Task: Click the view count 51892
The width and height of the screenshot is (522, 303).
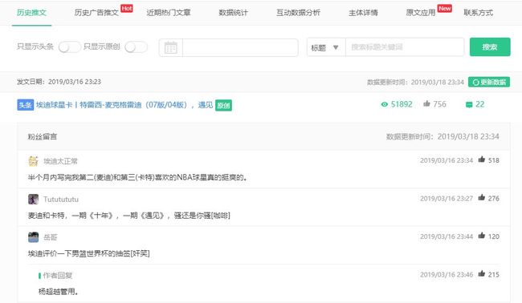Action: [402, 104]
